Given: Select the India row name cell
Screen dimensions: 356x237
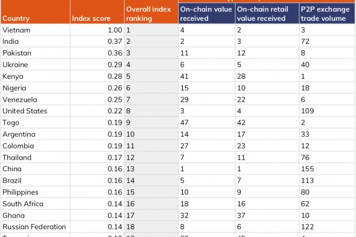Looking at the screenshot, I should click(11, 42).
